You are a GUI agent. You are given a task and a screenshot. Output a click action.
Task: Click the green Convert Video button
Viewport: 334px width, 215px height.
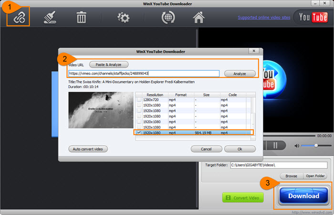tap(243, 197)
